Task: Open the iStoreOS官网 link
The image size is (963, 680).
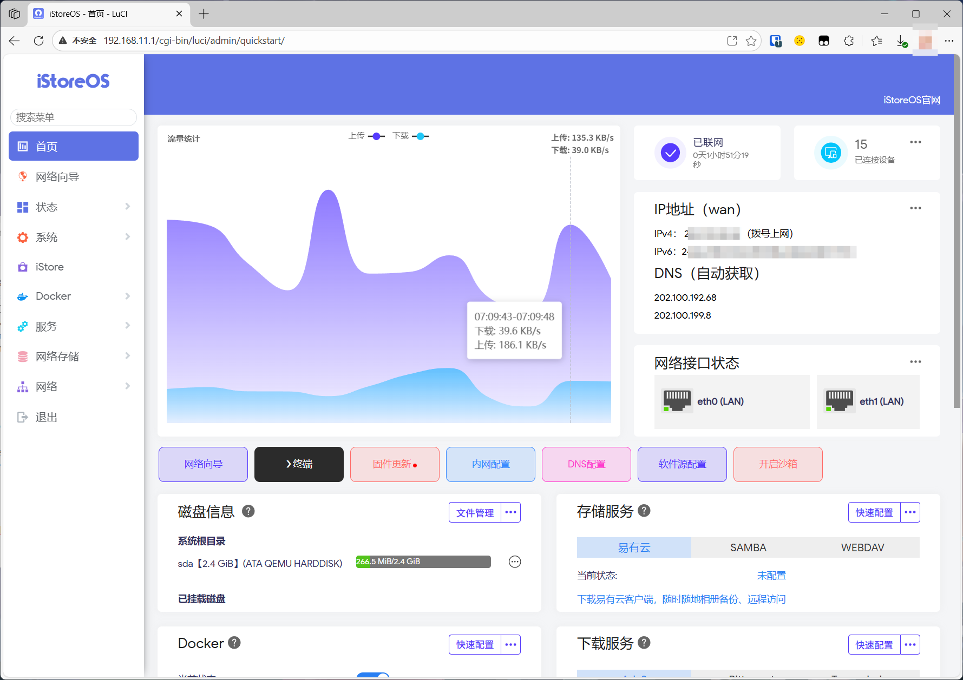Action: [911, 100]
